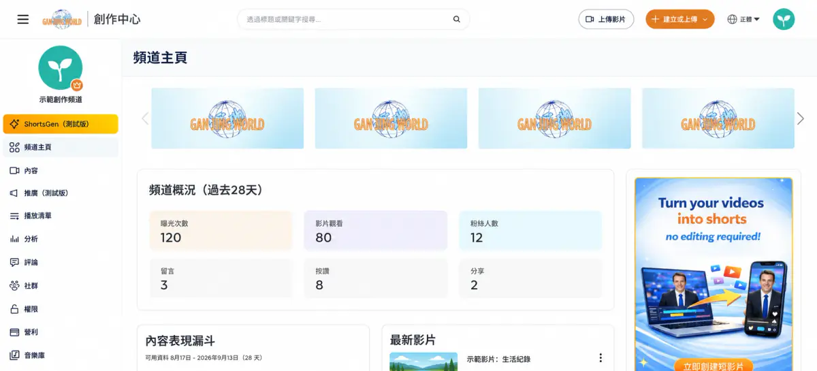Image resolution: width=817 pixels, height=371 pixels.
Task: Click the 立即創建短影片 button
Action: (x=713, y=365)
